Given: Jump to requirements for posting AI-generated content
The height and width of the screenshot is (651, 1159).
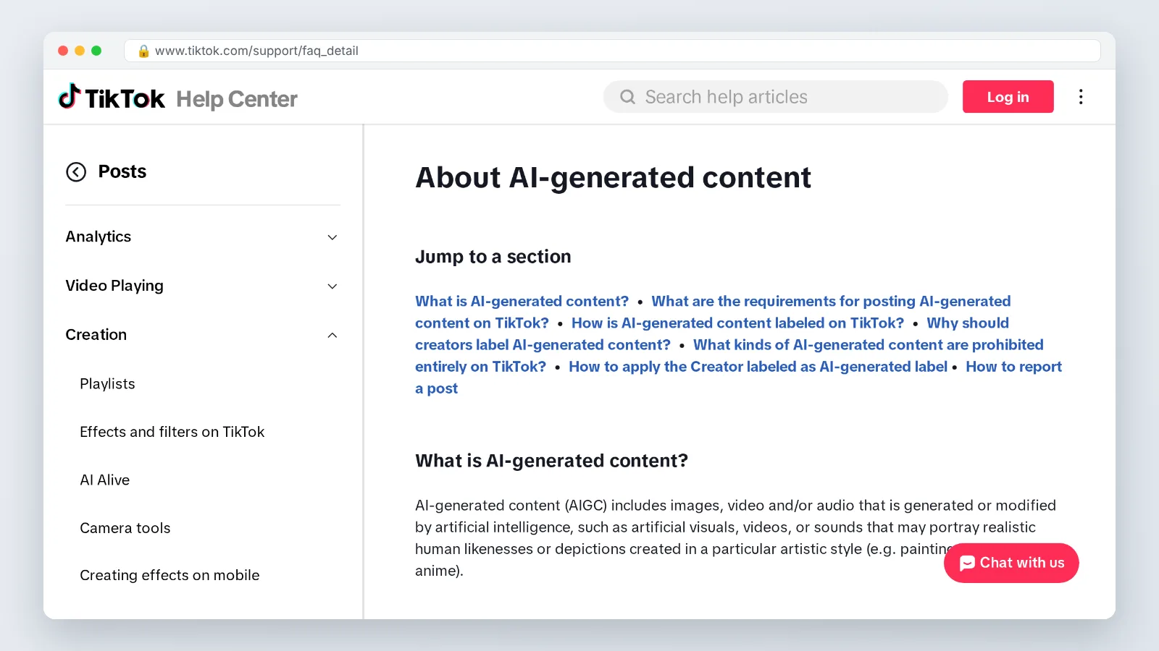Looking at the screenshot, I should pos(831,302).
